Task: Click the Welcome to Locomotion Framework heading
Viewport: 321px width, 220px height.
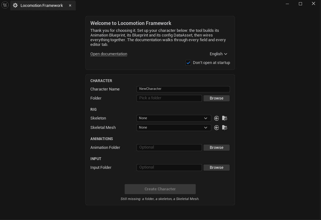Action: pos(131,23)
